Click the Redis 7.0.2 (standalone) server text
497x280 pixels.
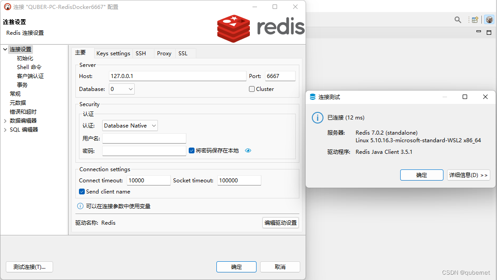click(386, 133)
